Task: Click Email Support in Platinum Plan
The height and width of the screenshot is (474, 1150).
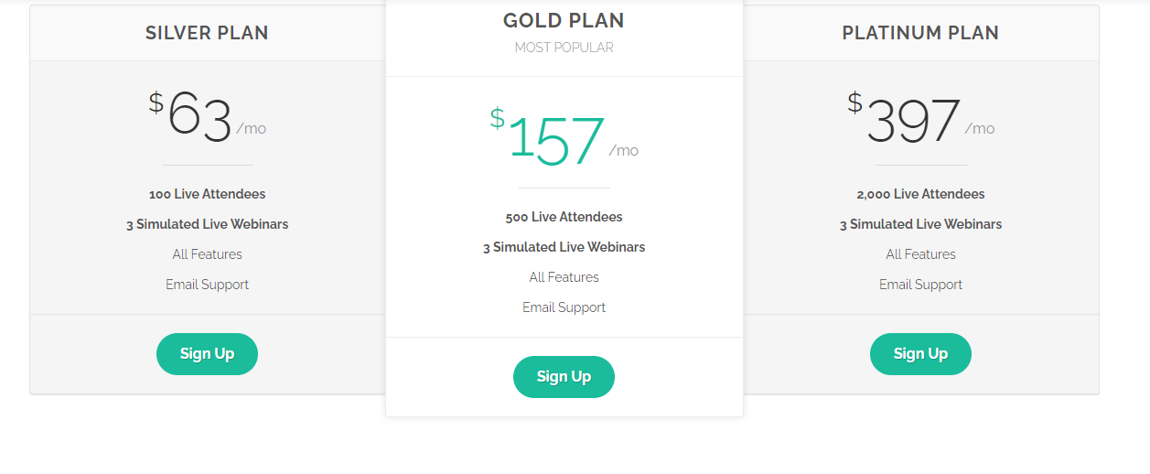Action: (921, 285)
